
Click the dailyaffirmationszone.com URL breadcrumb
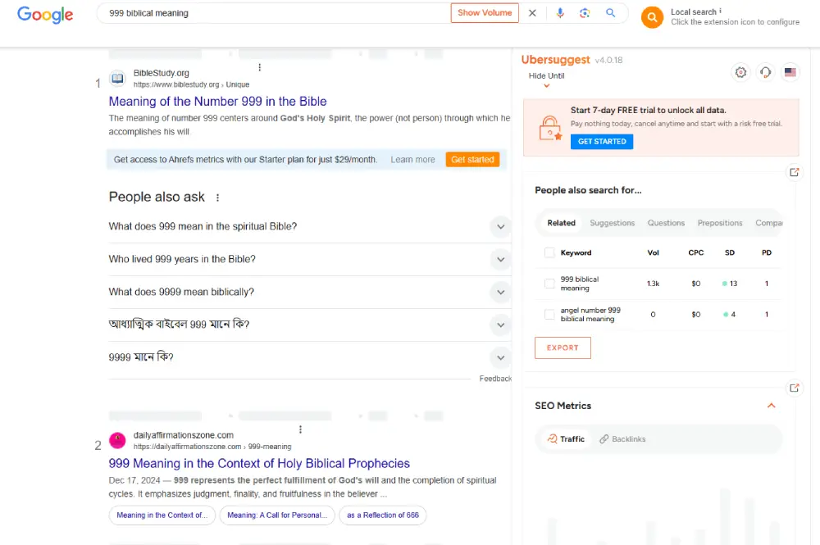click(212, 447)
